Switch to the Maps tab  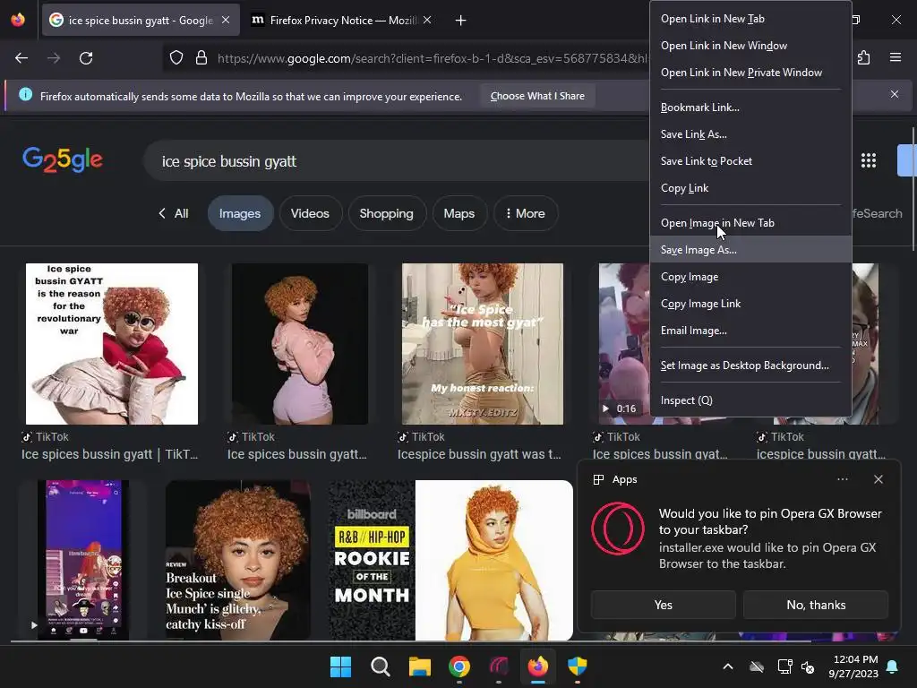point(459,213)
